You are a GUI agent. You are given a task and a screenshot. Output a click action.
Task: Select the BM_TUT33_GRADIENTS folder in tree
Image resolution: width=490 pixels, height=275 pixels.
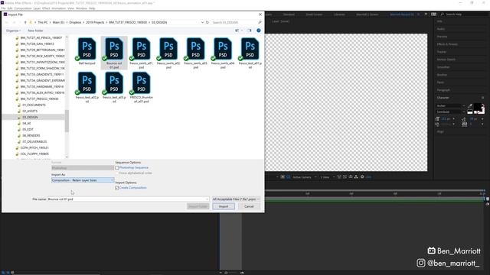[x=41, y=75]
